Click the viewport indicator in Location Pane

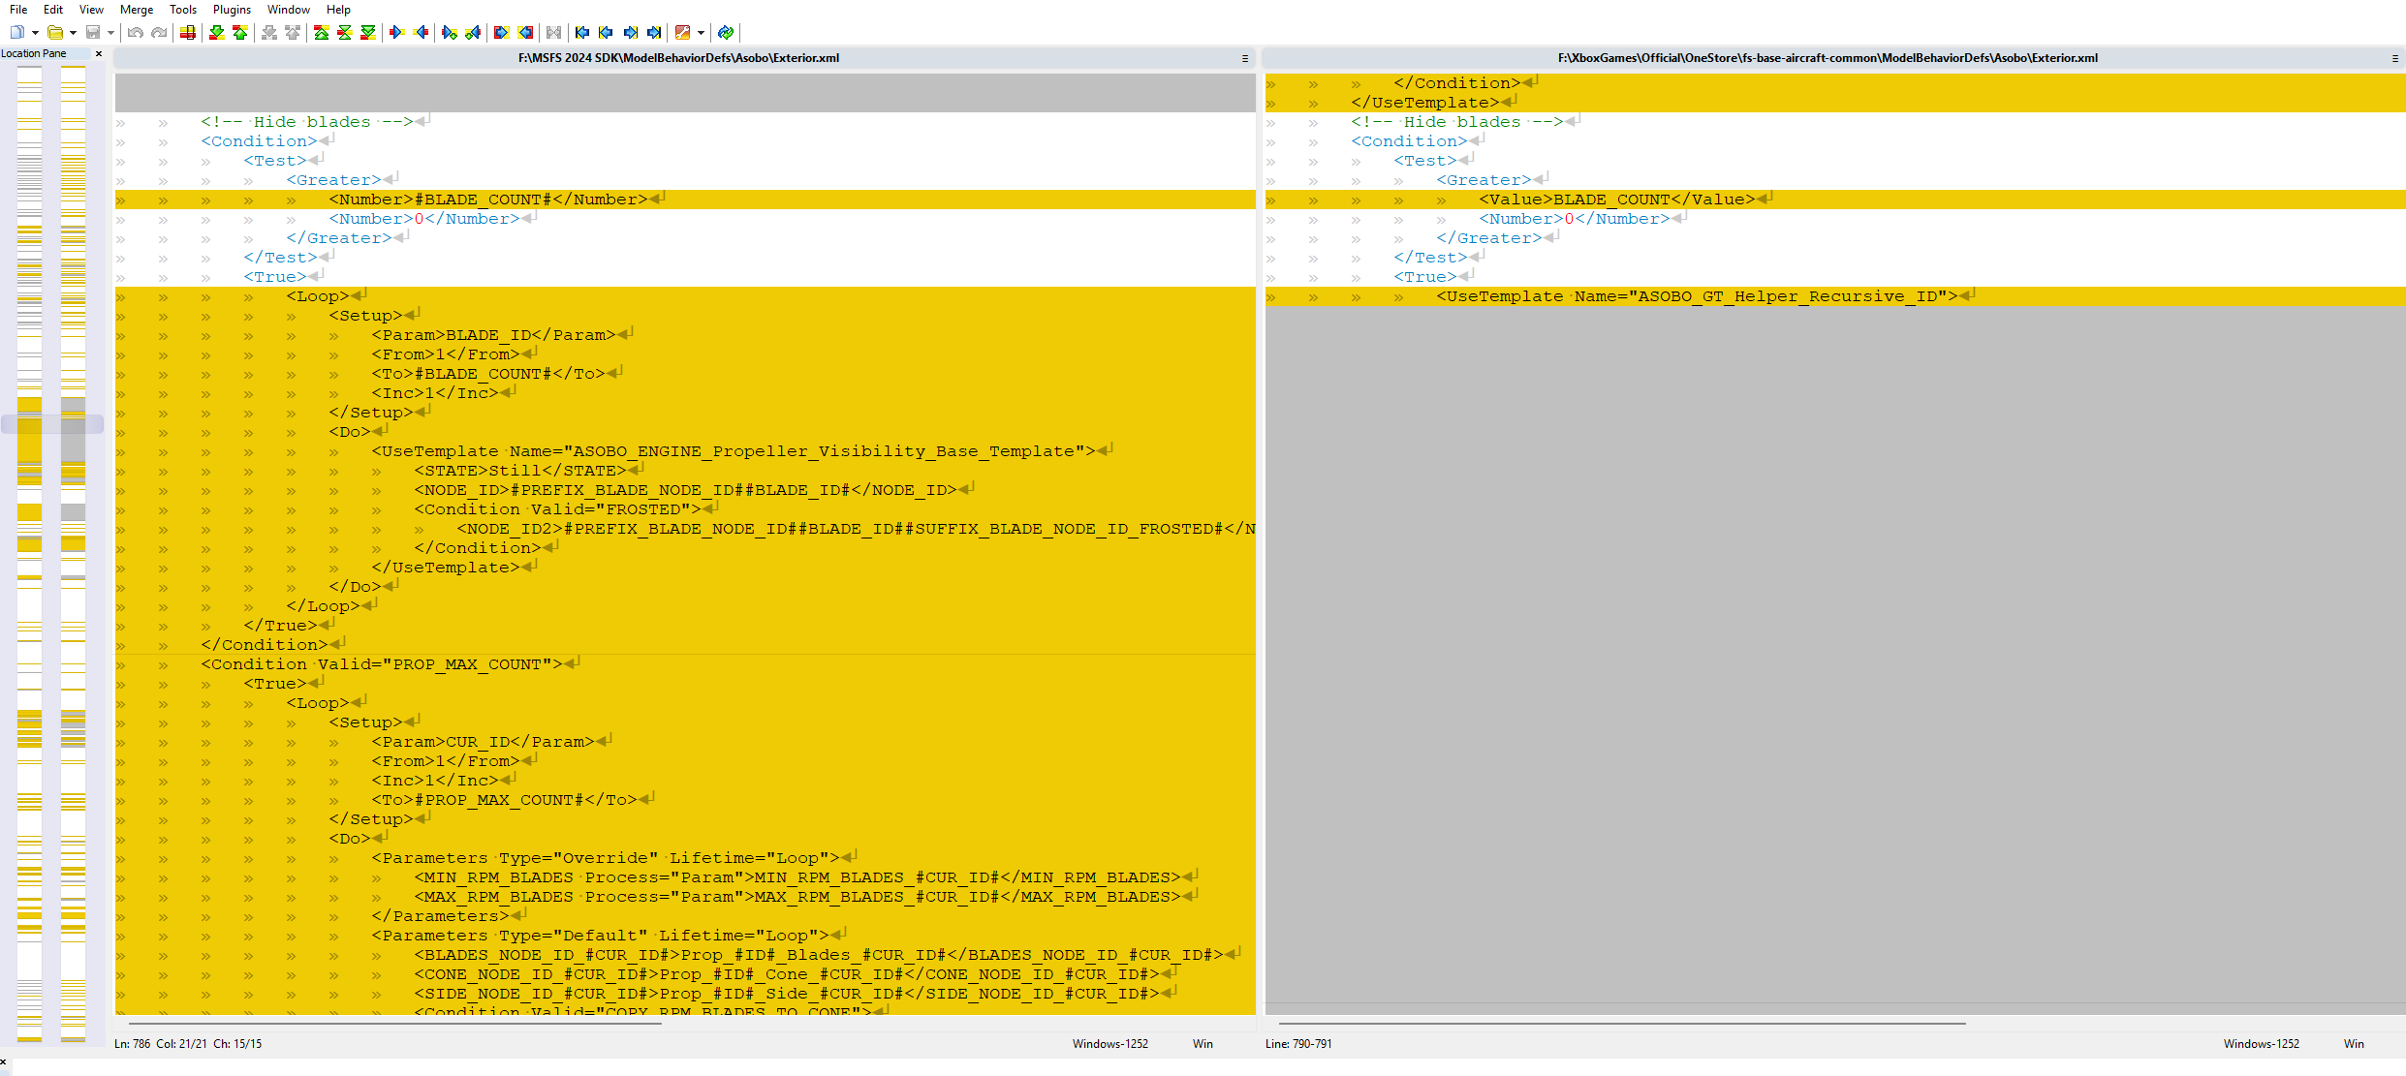[52, 424]
